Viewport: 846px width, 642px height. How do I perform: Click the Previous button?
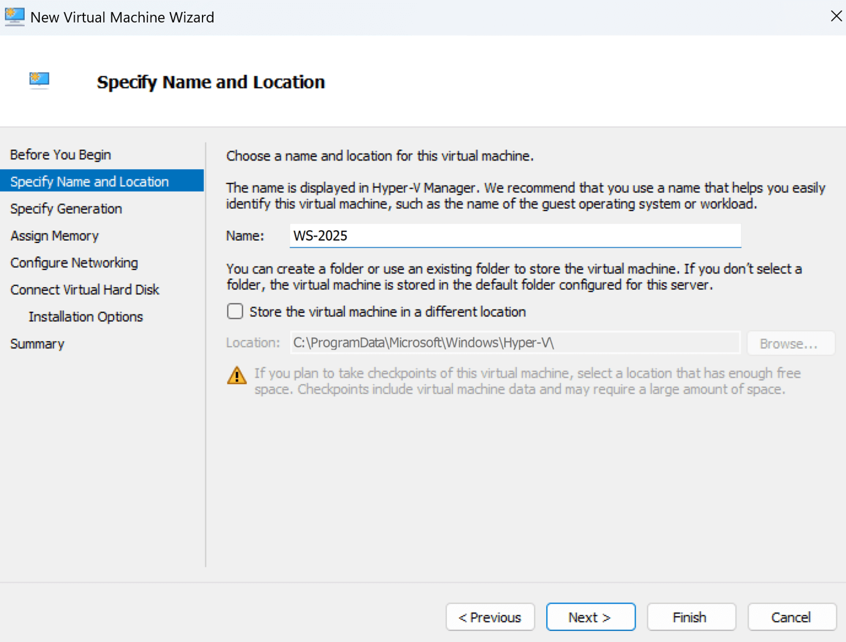click(490, 617)
